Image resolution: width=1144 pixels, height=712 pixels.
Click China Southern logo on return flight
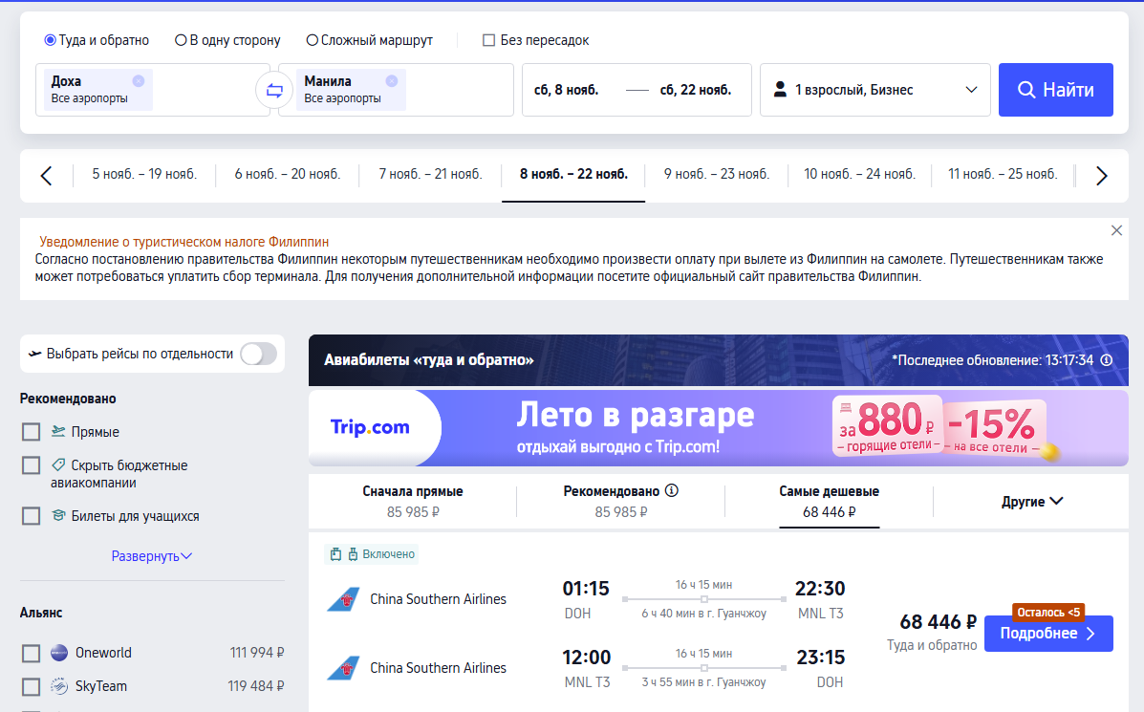pyautogui.click(x=344, y=668)
